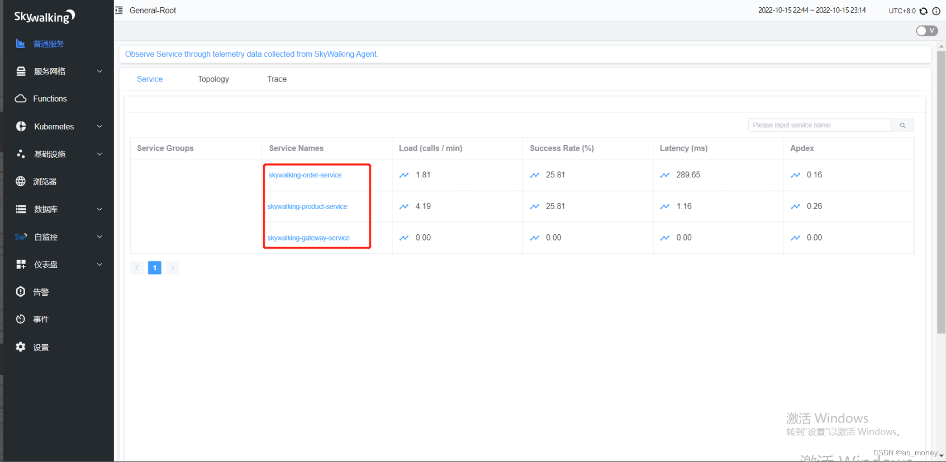Viewport: 946px width, 462px height.
Task: Switch to the Topology tab
Action: pyautogui.click(x=213, y=79)
